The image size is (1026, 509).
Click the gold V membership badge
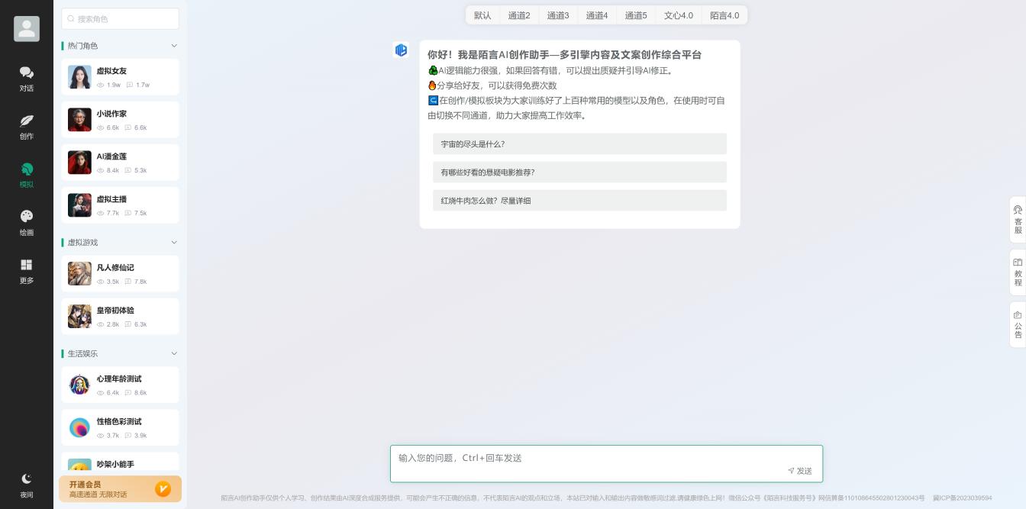pyautogui.click(x=163, y=489)
